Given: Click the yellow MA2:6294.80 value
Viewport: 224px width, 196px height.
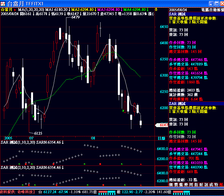Looking at the screenshot, I should pos(82,10).
